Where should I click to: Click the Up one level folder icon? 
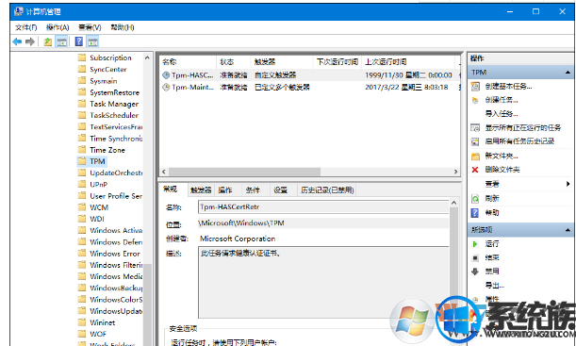(48, 41)
